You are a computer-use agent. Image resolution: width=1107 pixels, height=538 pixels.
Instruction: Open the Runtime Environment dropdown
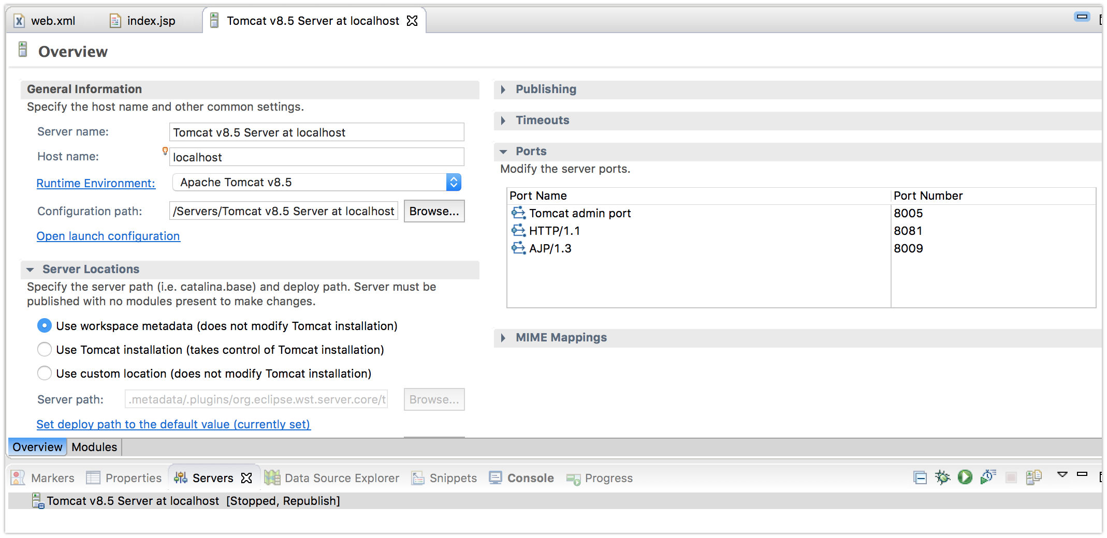(453, 182)
